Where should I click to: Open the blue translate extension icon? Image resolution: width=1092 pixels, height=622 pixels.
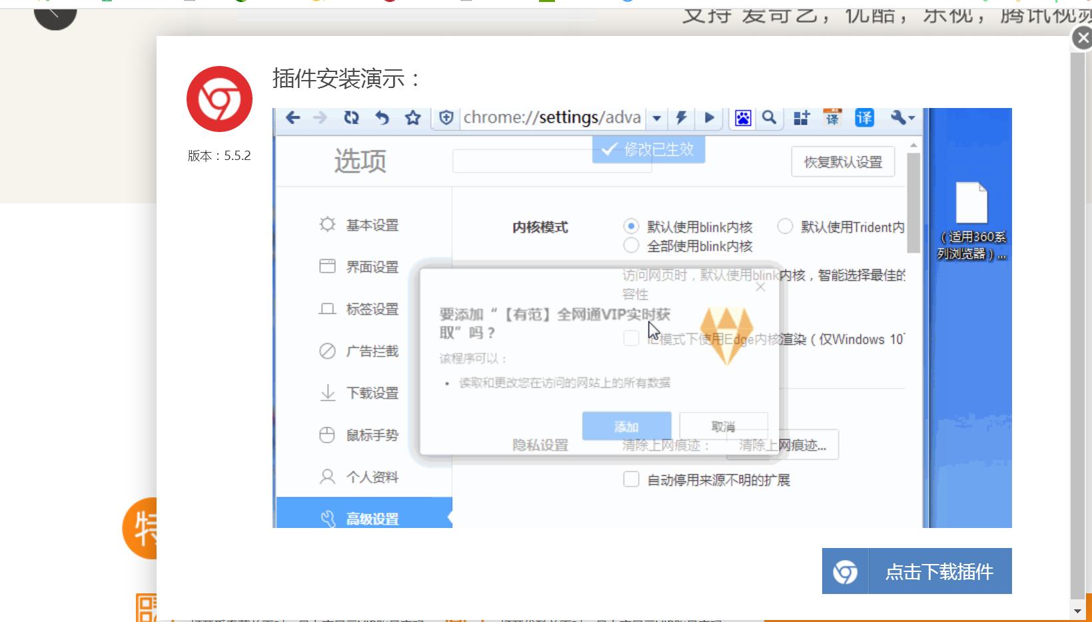tap(863, 118)
